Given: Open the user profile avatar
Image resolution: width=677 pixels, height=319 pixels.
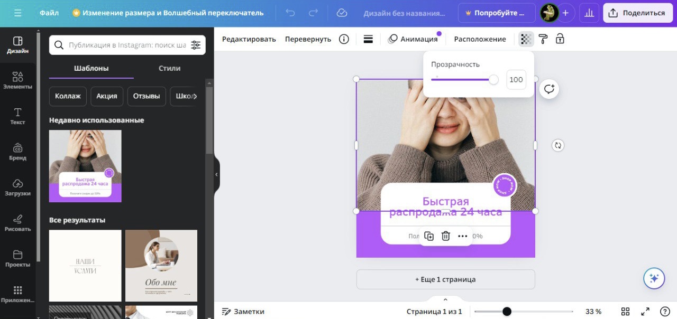Looking at the screenshot, I should (550, 13).
